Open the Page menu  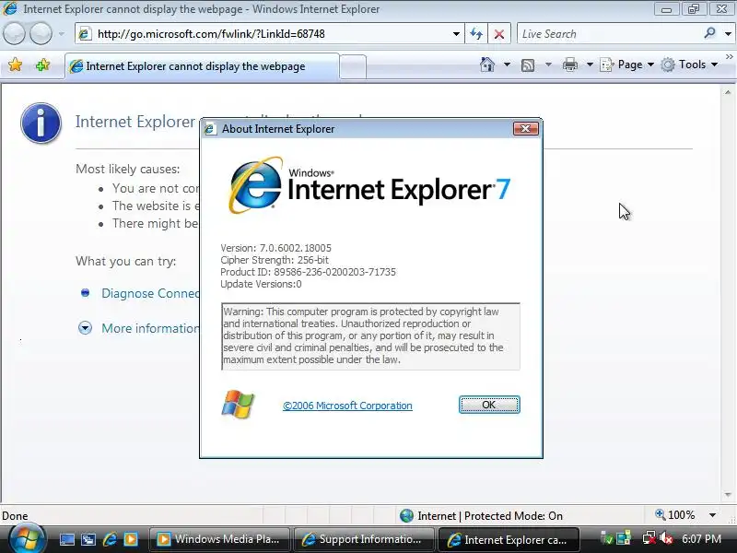coord(627,65)
